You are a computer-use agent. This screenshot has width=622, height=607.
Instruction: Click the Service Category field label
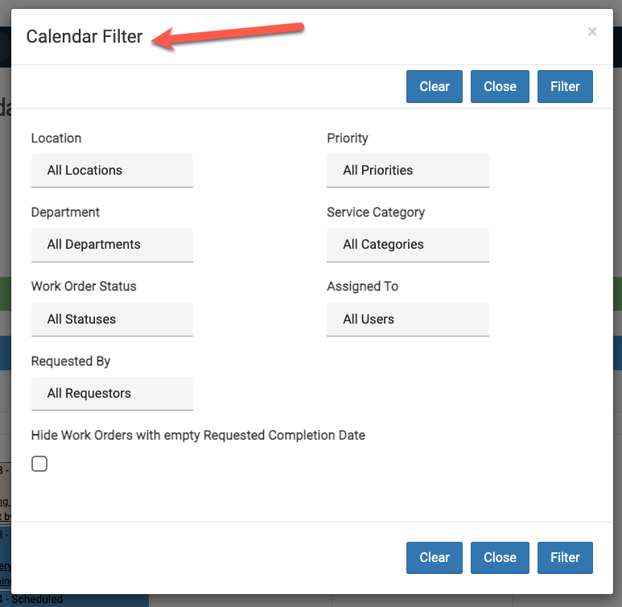(376, 213)
